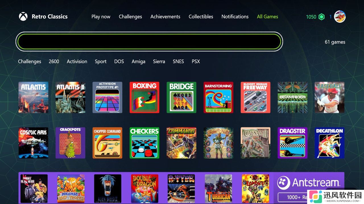Go to the Notifications tab
This screenshot has height=204, width=364.
tap(235, 17)
